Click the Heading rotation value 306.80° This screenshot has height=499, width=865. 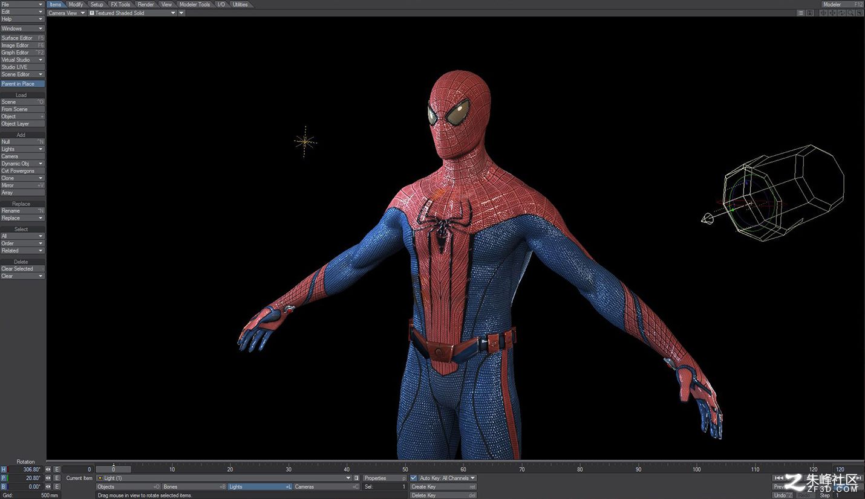25,469
